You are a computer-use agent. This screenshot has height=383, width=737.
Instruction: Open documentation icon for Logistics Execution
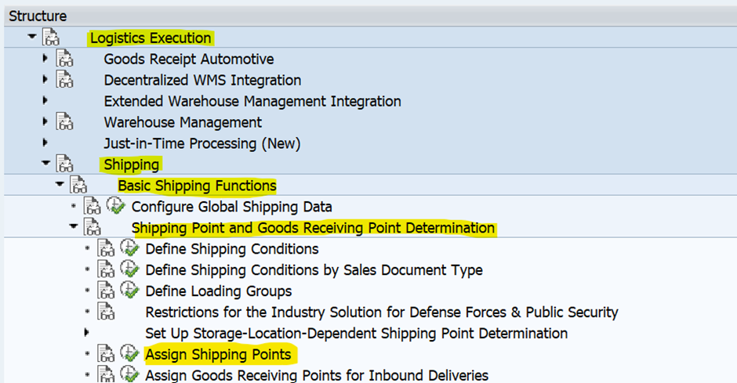point(51,37)
